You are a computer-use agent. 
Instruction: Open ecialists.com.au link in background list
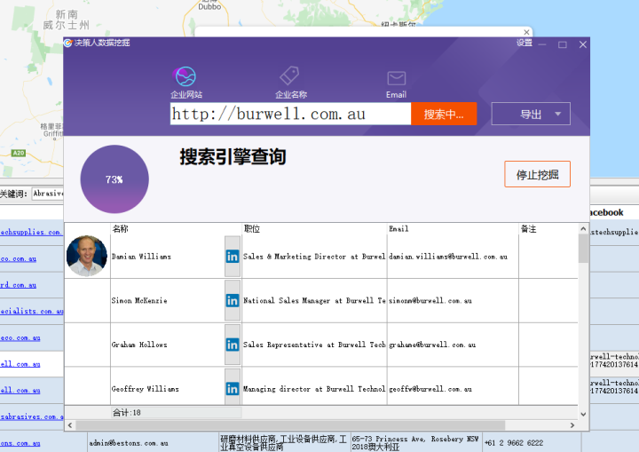pyautogui.click(x=32, y=312)
